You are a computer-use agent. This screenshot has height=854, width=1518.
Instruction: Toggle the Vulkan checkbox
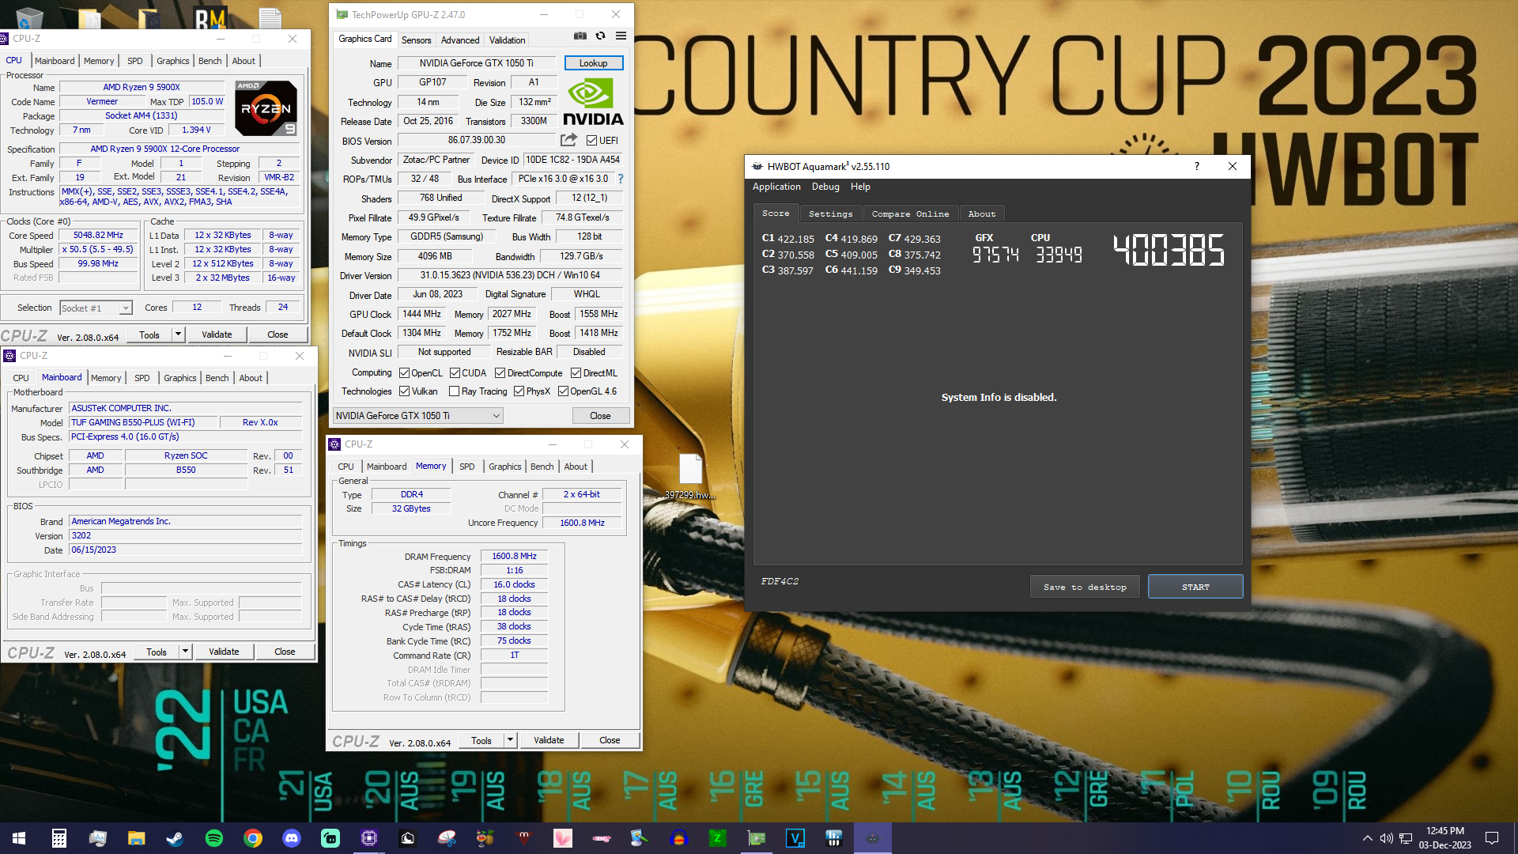tap(405, 391)
